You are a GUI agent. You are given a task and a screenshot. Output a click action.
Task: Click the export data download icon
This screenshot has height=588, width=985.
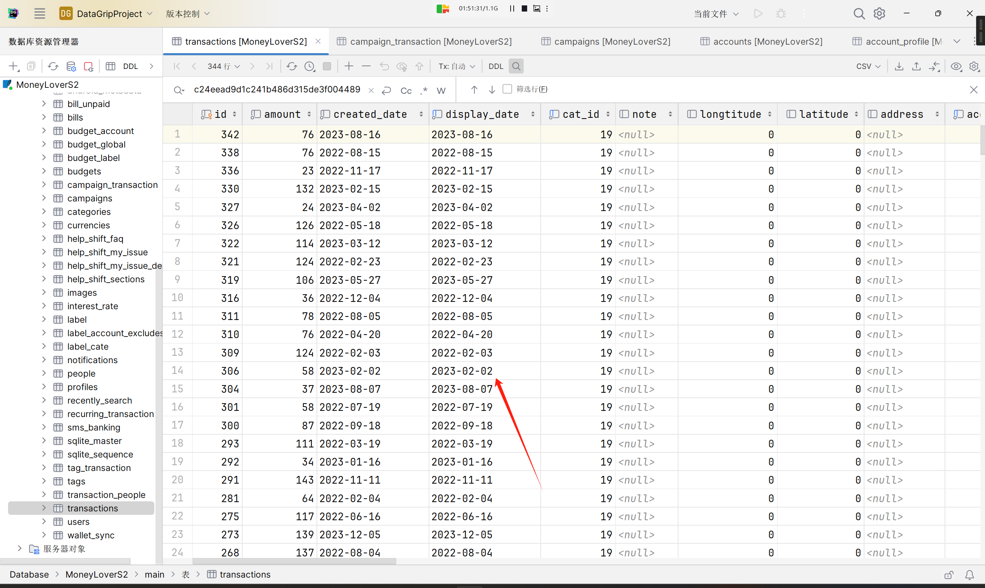(x=899, y=66)
